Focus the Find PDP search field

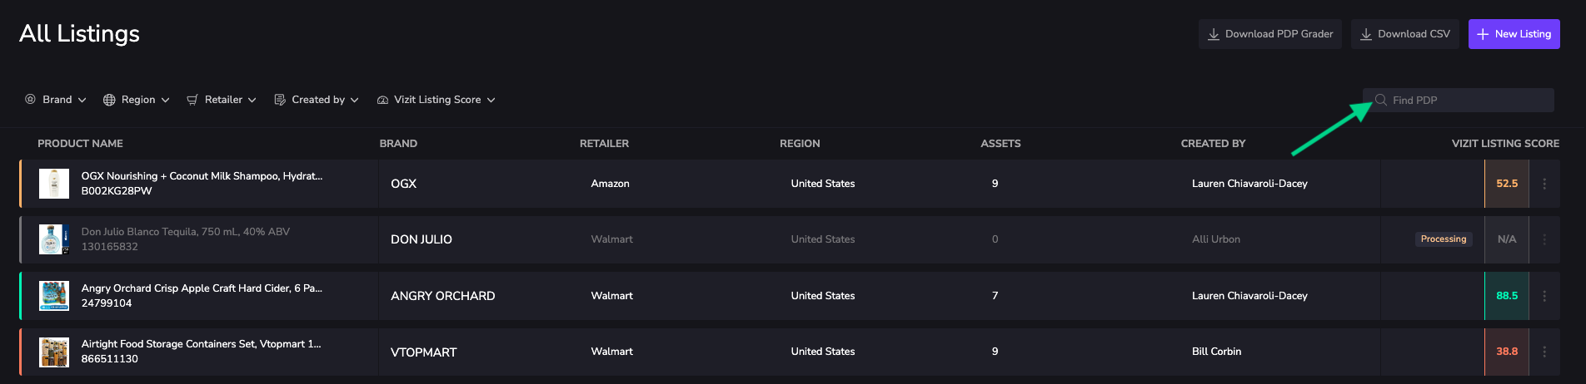1468,100
